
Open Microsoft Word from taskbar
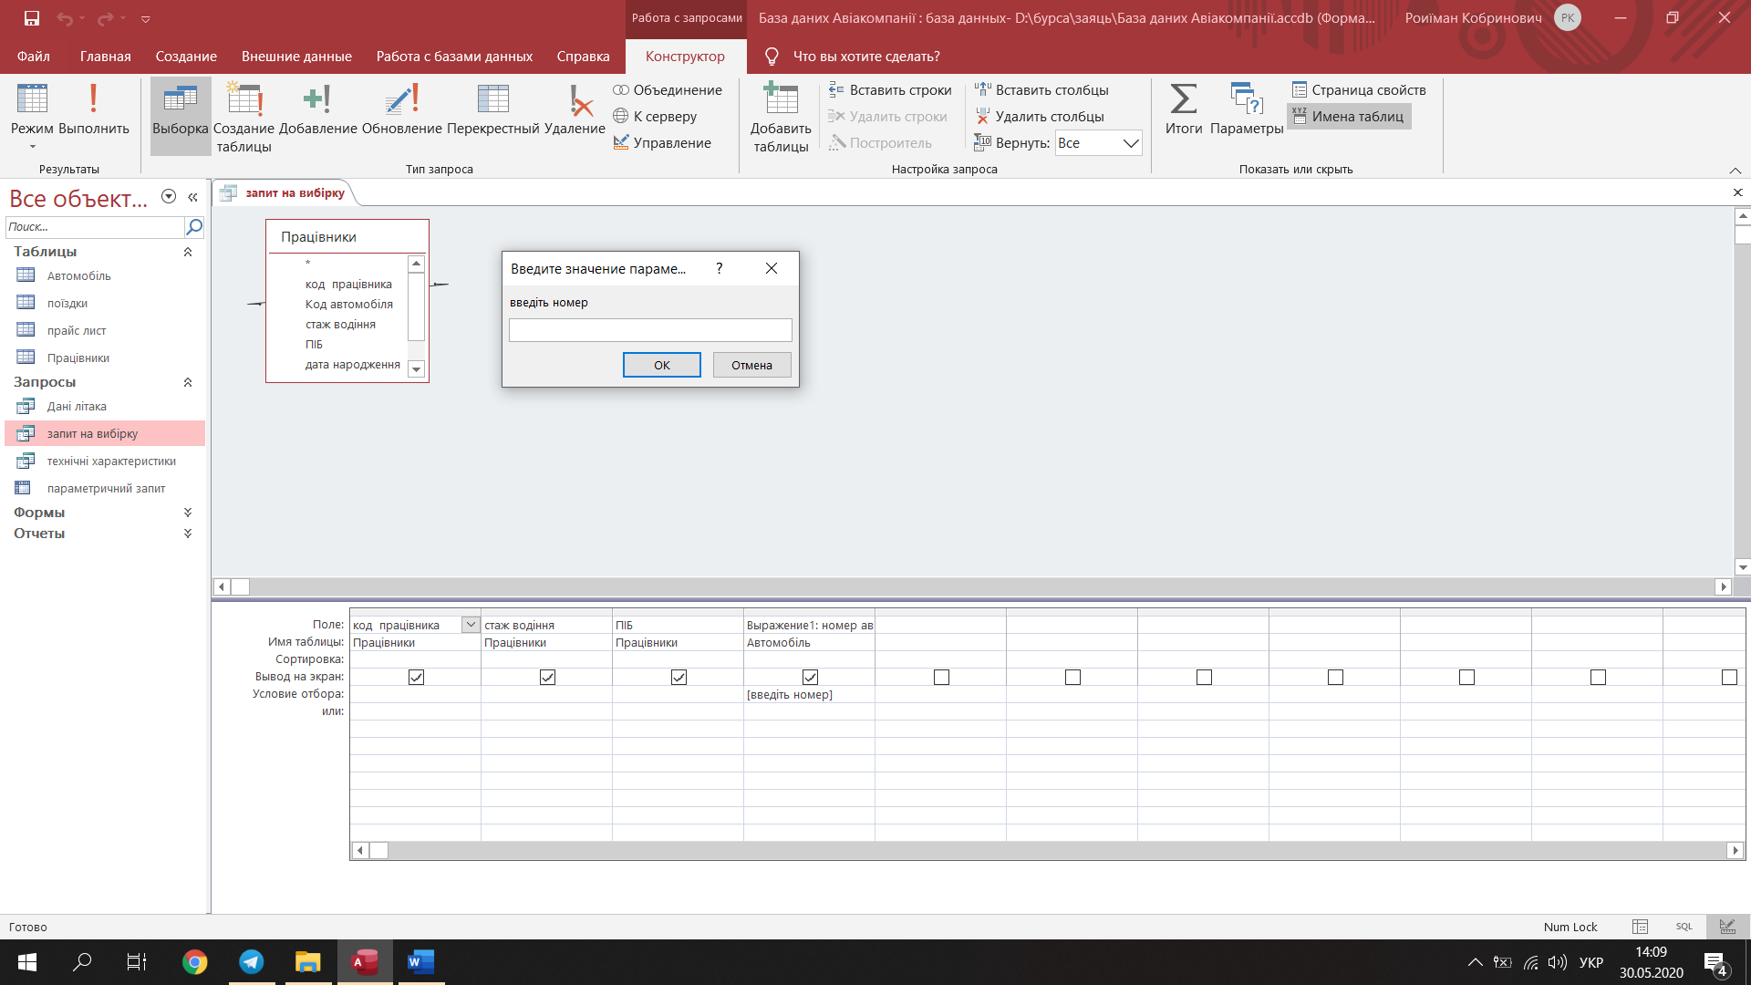point(420,961)
